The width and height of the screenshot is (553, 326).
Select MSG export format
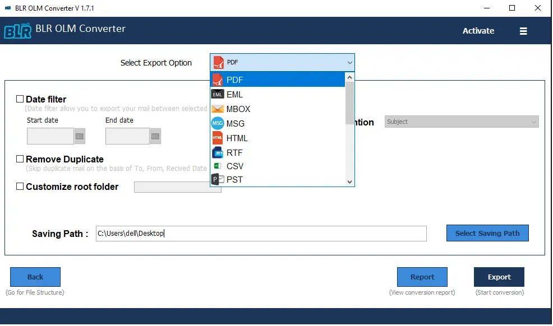(x=278, y=124)
